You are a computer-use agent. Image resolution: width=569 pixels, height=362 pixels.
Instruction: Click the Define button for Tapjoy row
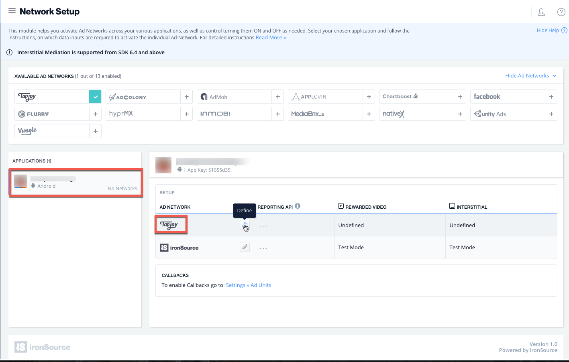245,225
